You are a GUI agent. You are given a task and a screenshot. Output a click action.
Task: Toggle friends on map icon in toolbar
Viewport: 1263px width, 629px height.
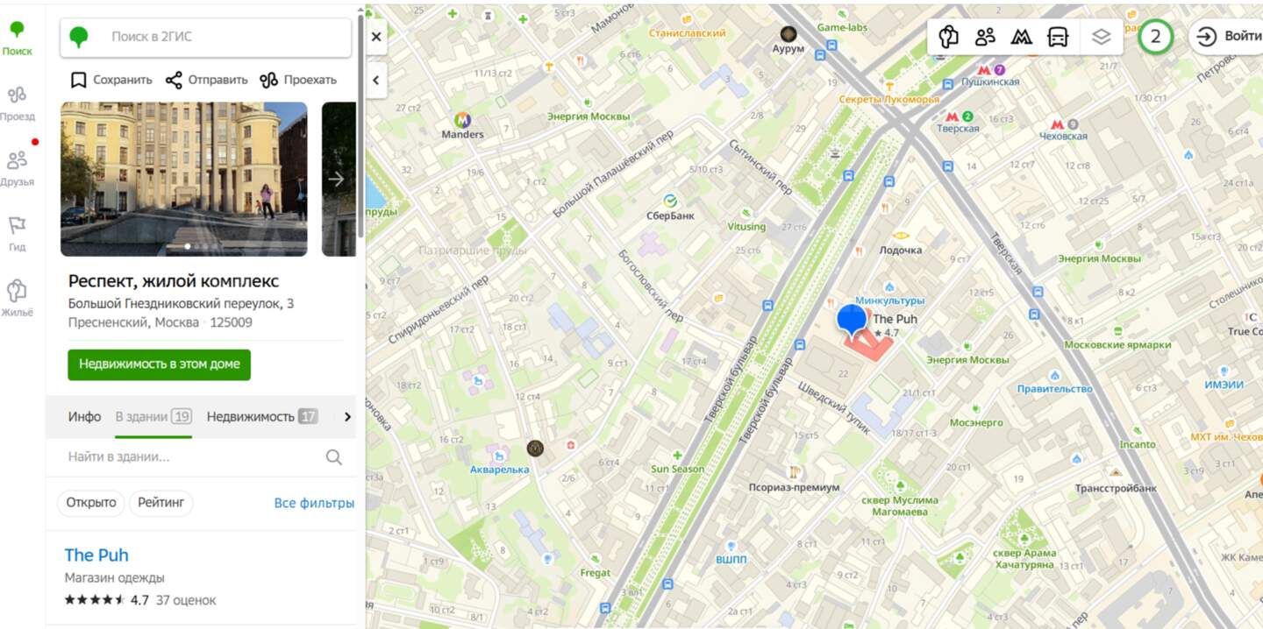(985, 37)
